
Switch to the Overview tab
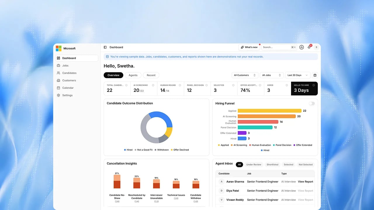point(113,75)
